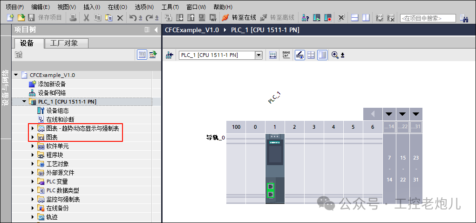Screen dimensions: 476x223
Task: Open the 帮助(H) menu
Action: pyautogui.click(x=223, y=7)
